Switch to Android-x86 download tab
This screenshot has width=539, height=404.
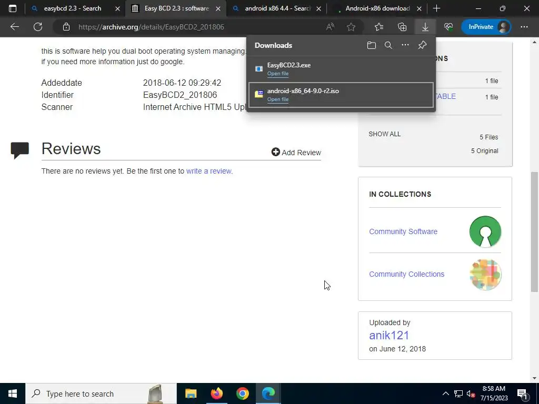click(377, 8)
